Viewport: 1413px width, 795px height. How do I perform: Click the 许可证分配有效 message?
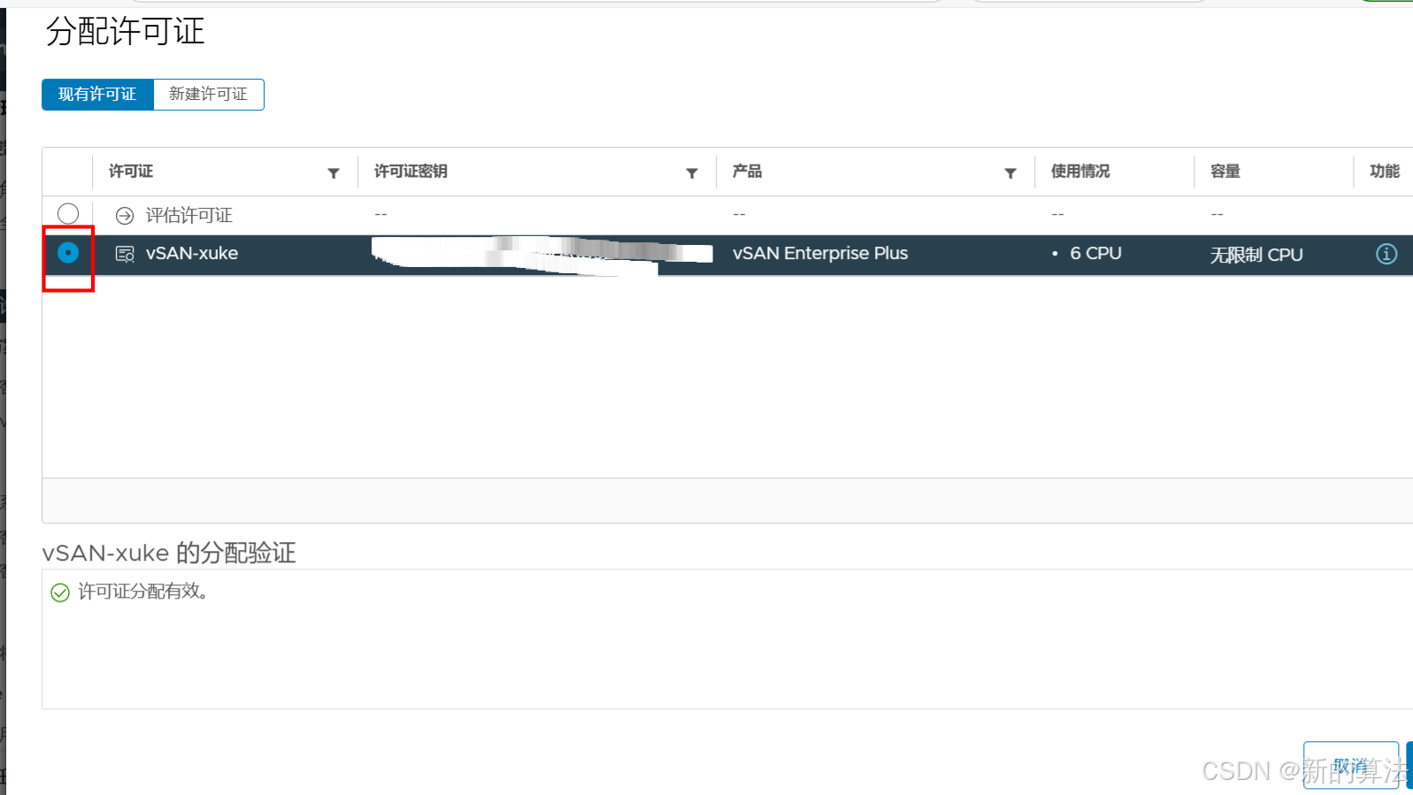point(143,592)
